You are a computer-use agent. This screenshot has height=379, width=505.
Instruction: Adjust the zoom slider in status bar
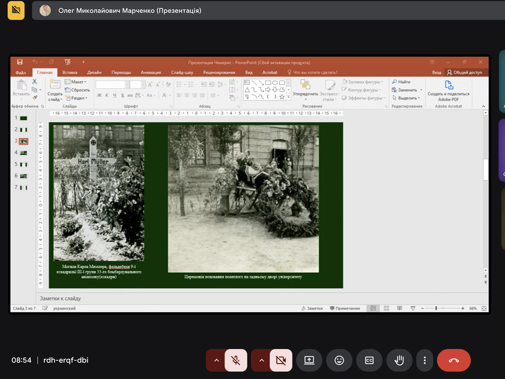tap(436, 308)
